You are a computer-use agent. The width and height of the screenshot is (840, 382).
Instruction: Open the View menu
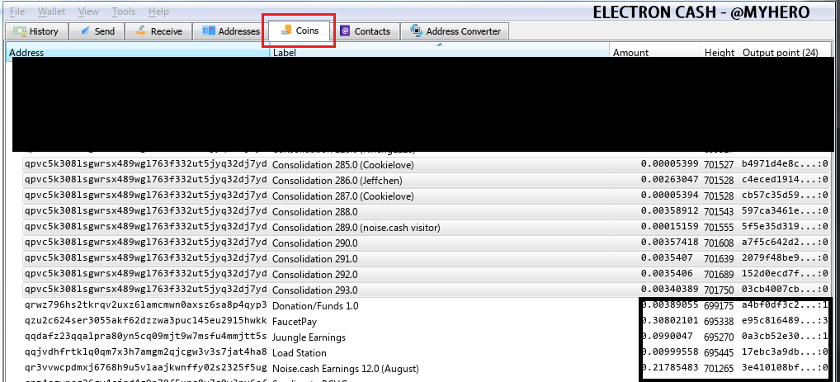coord(88,12)
